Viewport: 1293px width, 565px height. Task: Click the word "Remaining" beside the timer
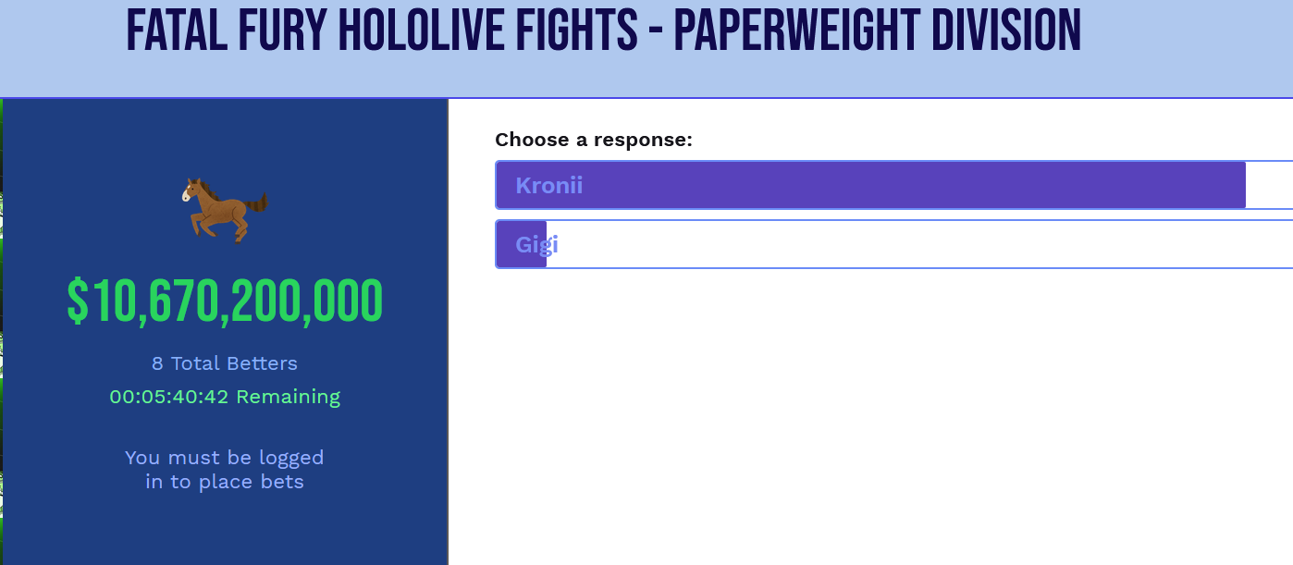click(288, 397)
